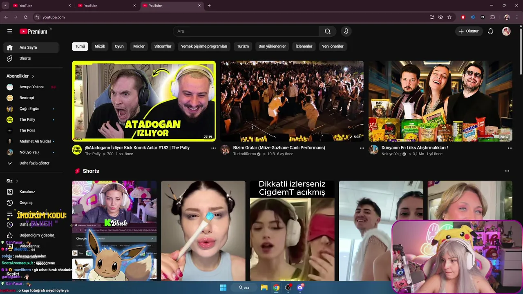The image size is (523, 294).
Task: Select the Sitcom'lar filter chip
Action: (163, 47)
